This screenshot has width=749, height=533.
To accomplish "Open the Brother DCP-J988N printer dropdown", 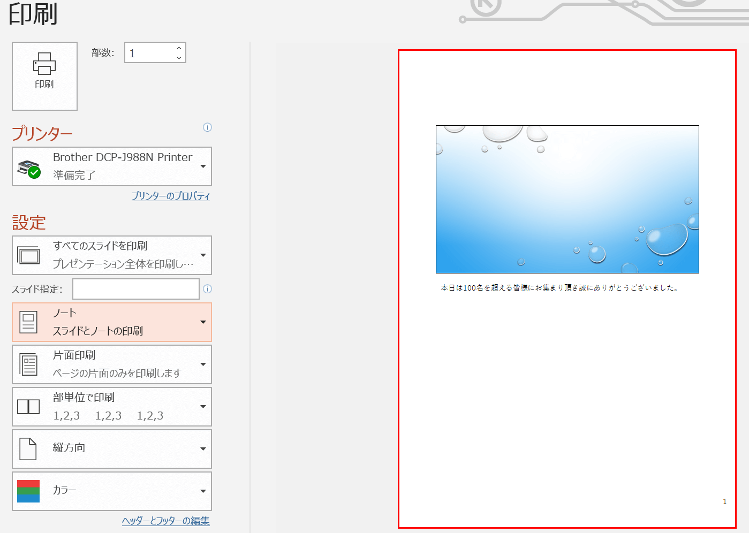I will pos(112,166).
